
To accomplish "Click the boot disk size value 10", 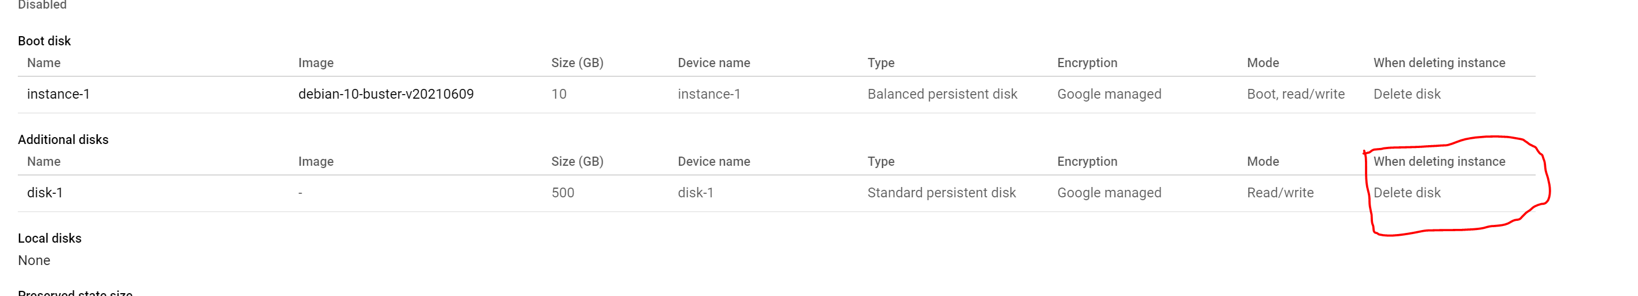I will pos(558,95).
